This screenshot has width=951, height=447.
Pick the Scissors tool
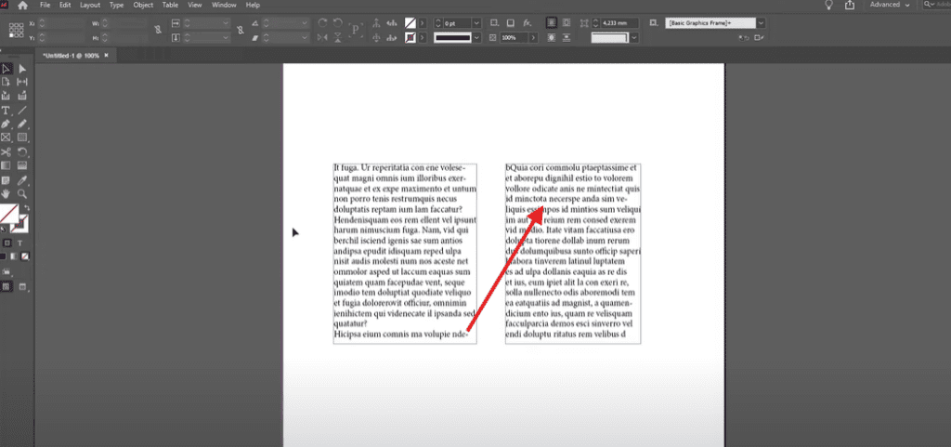point(7,151)
